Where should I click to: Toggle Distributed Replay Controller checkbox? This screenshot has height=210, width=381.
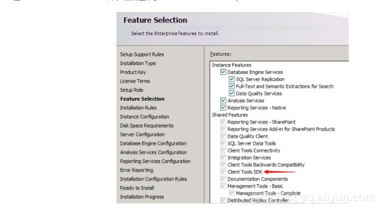tap(223, 200)
